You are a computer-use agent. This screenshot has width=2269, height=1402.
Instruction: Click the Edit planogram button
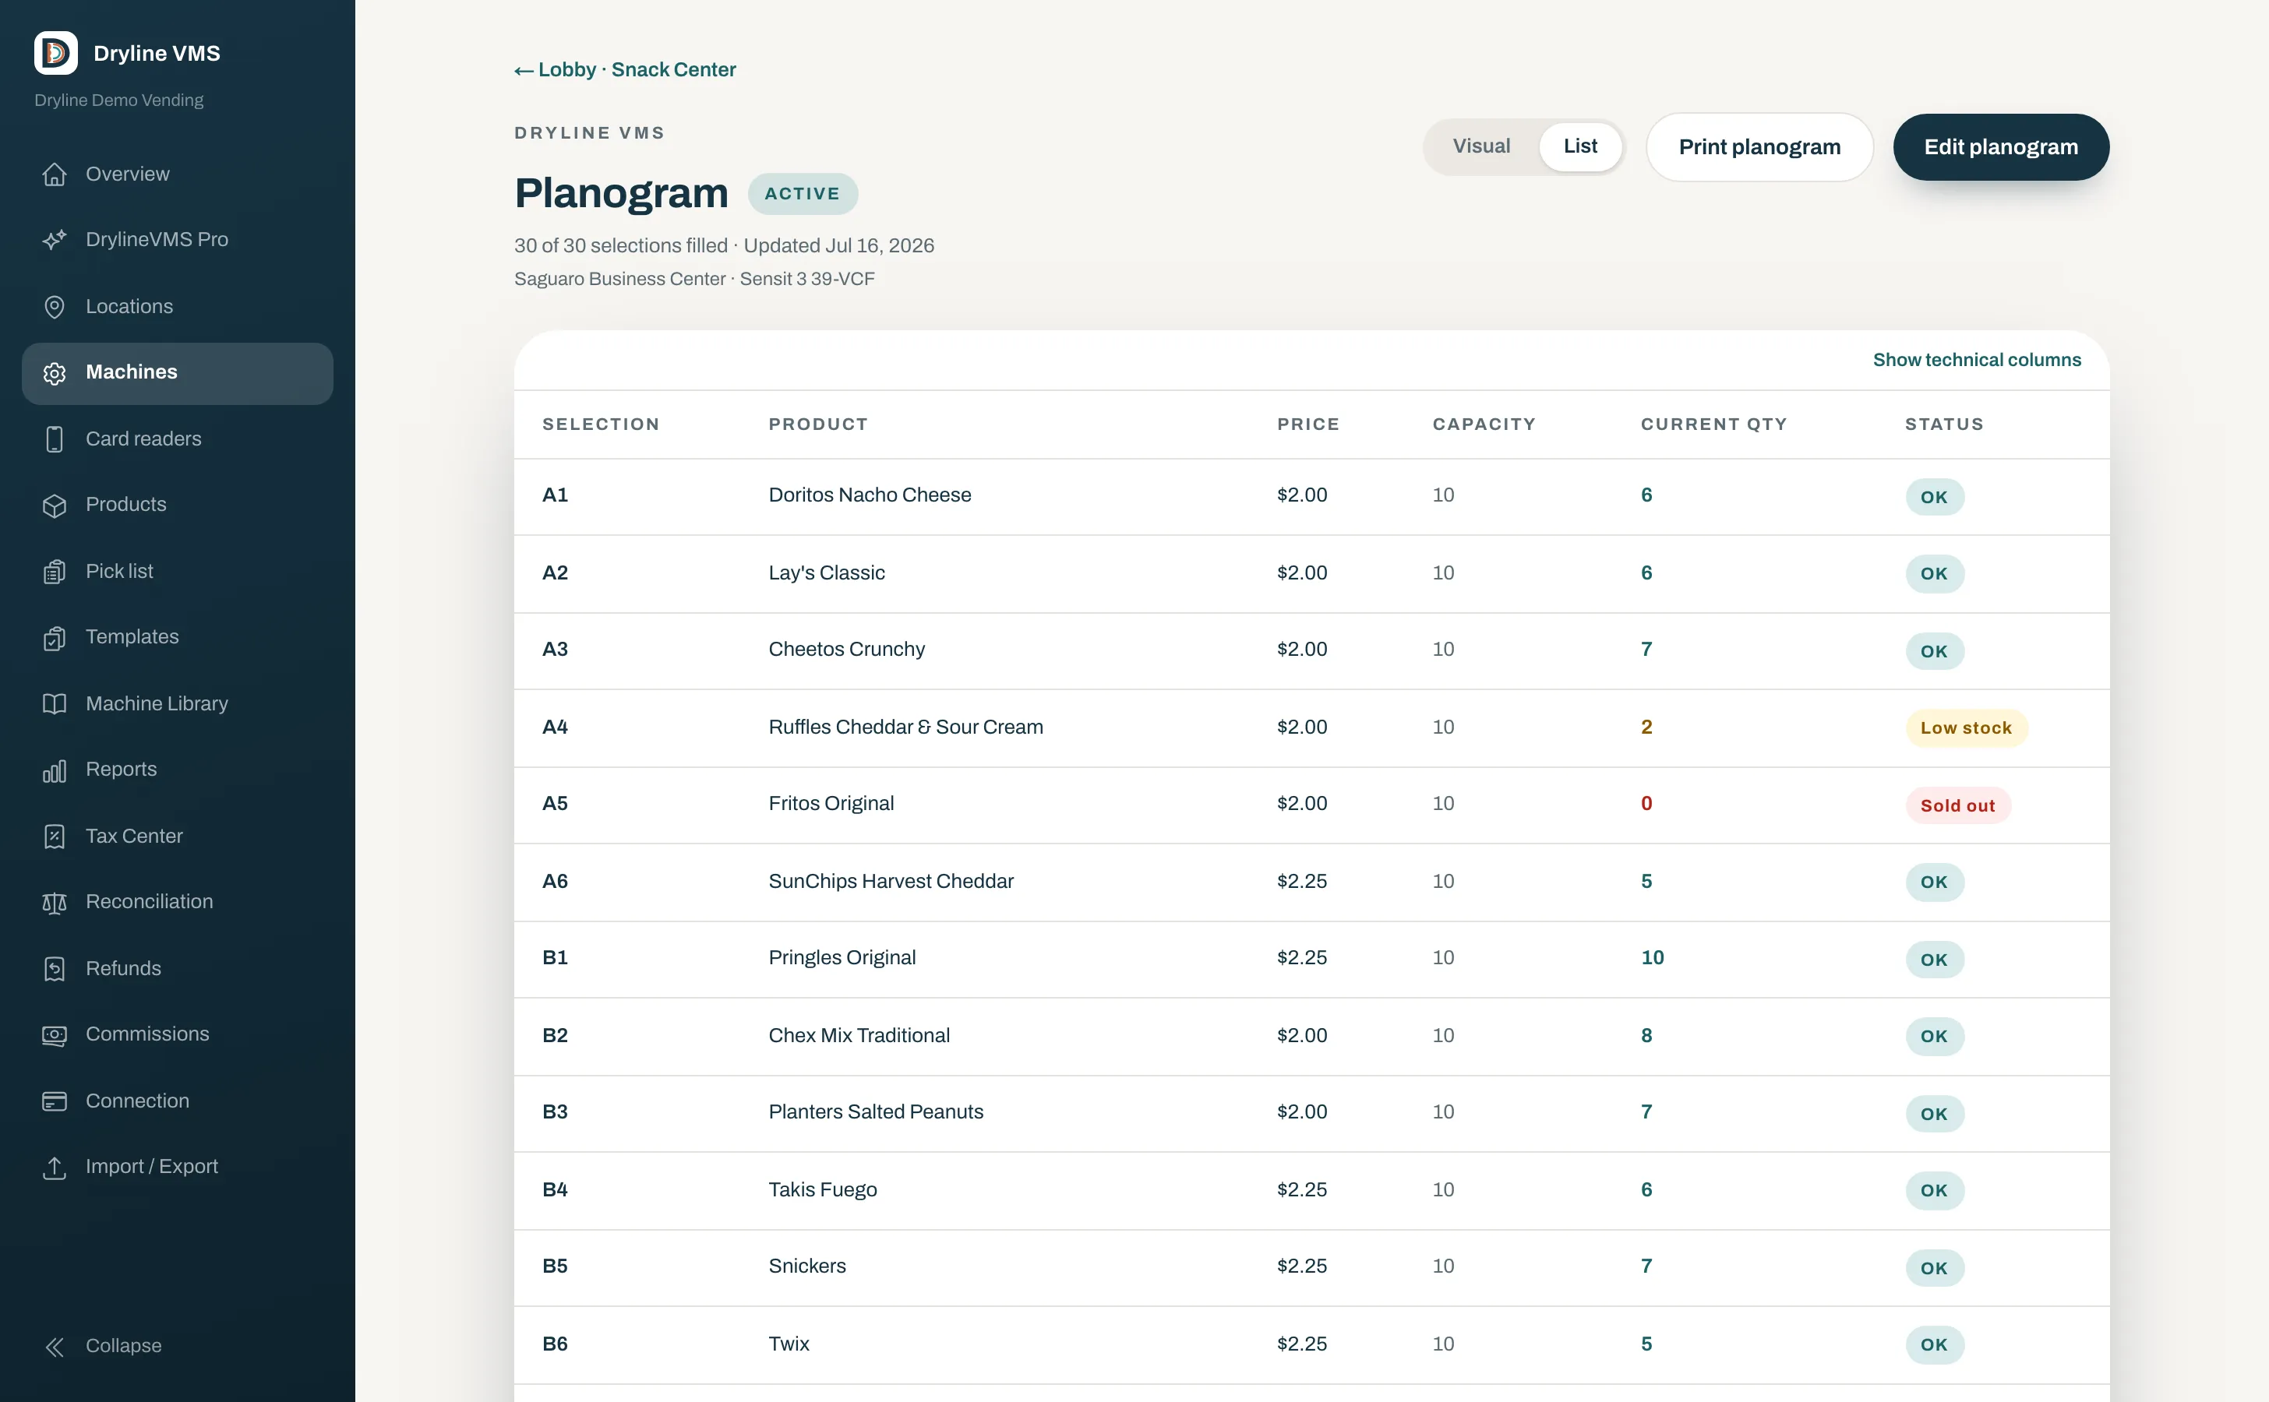coord(2001,147)
